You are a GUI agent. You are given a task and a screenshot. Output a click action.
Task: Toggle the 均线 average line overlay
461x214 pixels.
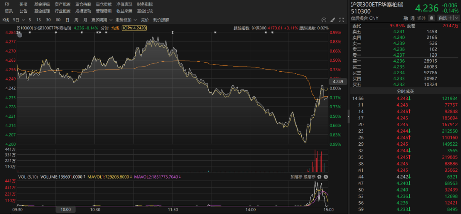(x=115, y=28)
